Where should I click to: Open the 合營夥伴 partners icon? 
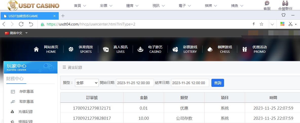[285, 3]
